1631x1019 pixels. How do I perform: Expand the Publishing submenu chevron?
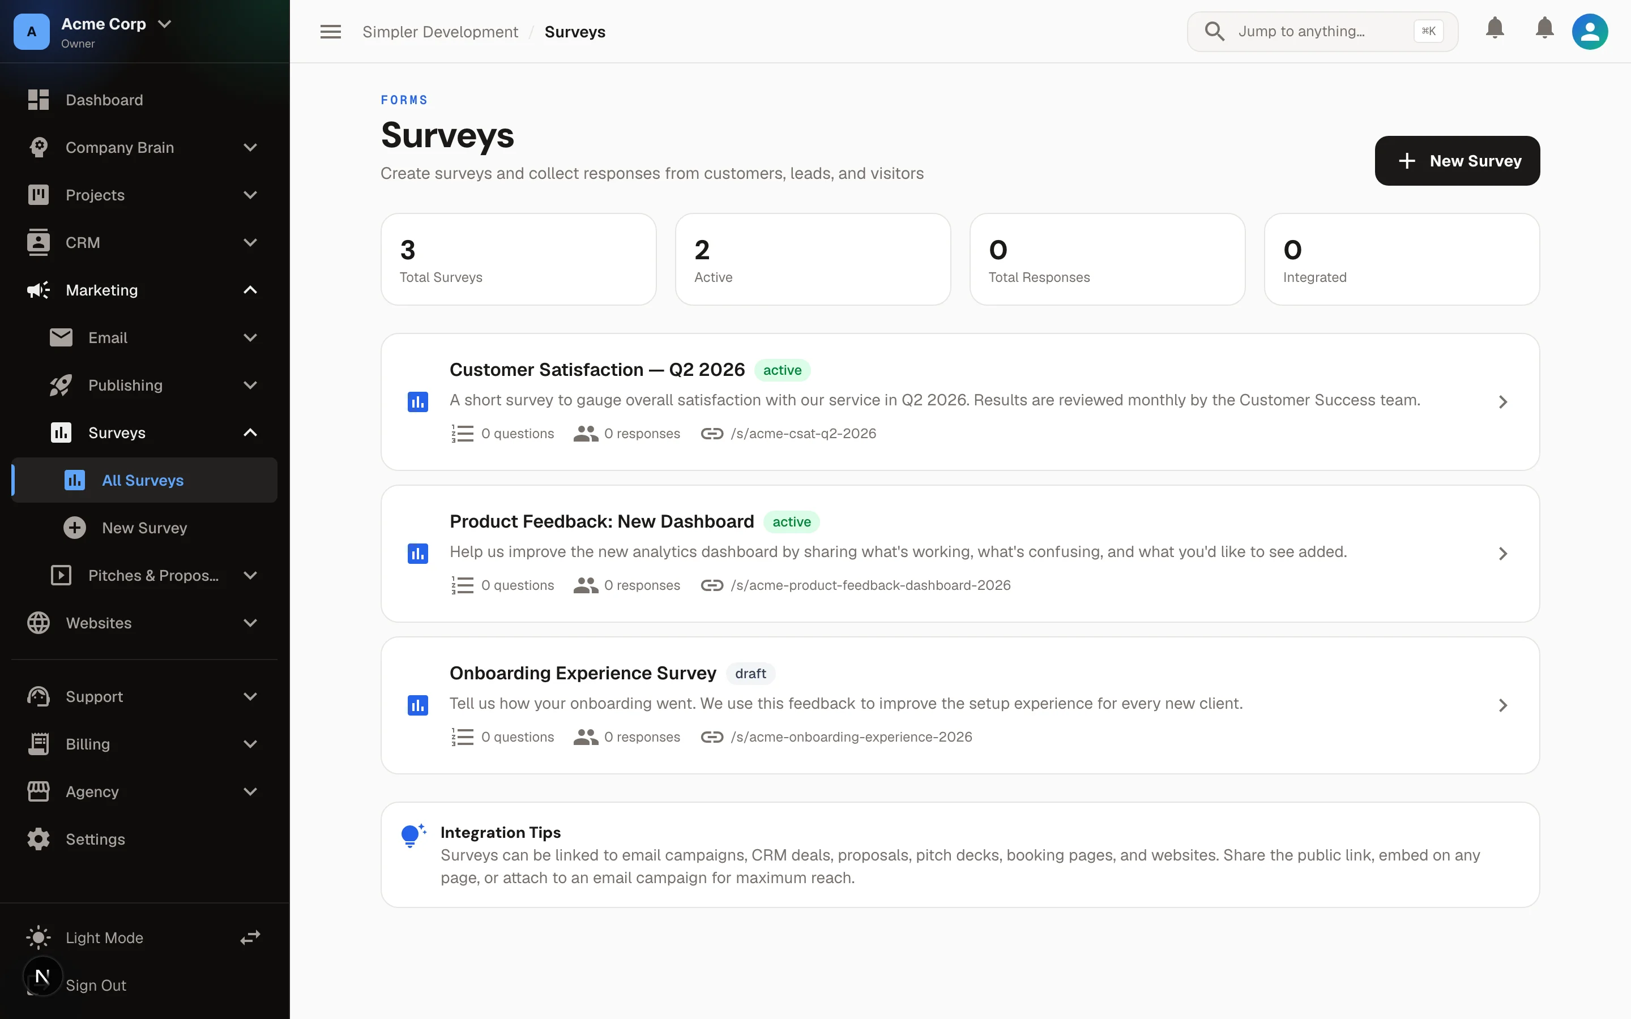click(x=250, y=386)
